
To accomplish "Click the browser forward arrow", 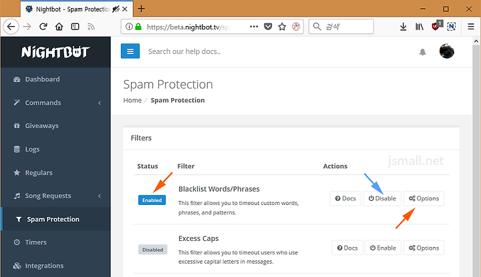I will [x=27, y=27].
